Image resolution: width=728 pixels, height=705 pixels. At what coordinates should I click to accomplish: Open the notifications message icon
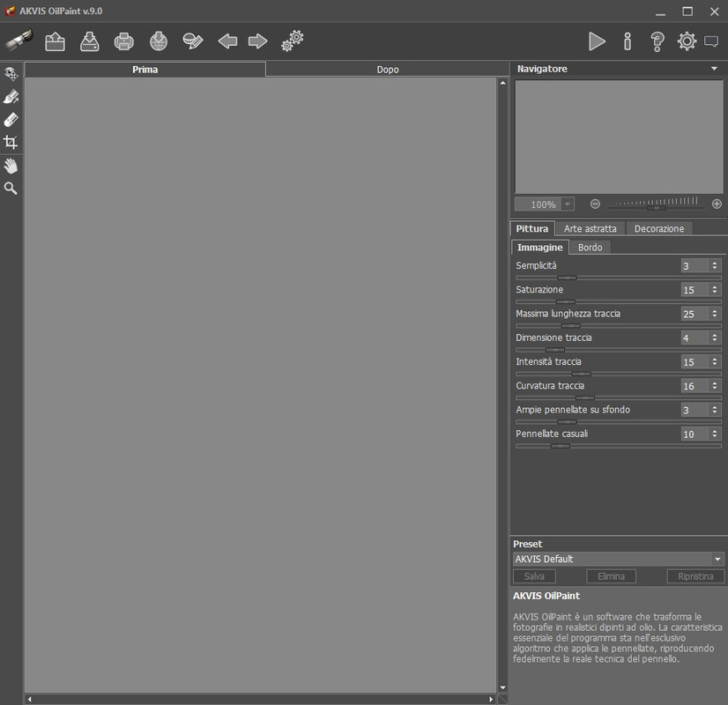click(711, 41)
